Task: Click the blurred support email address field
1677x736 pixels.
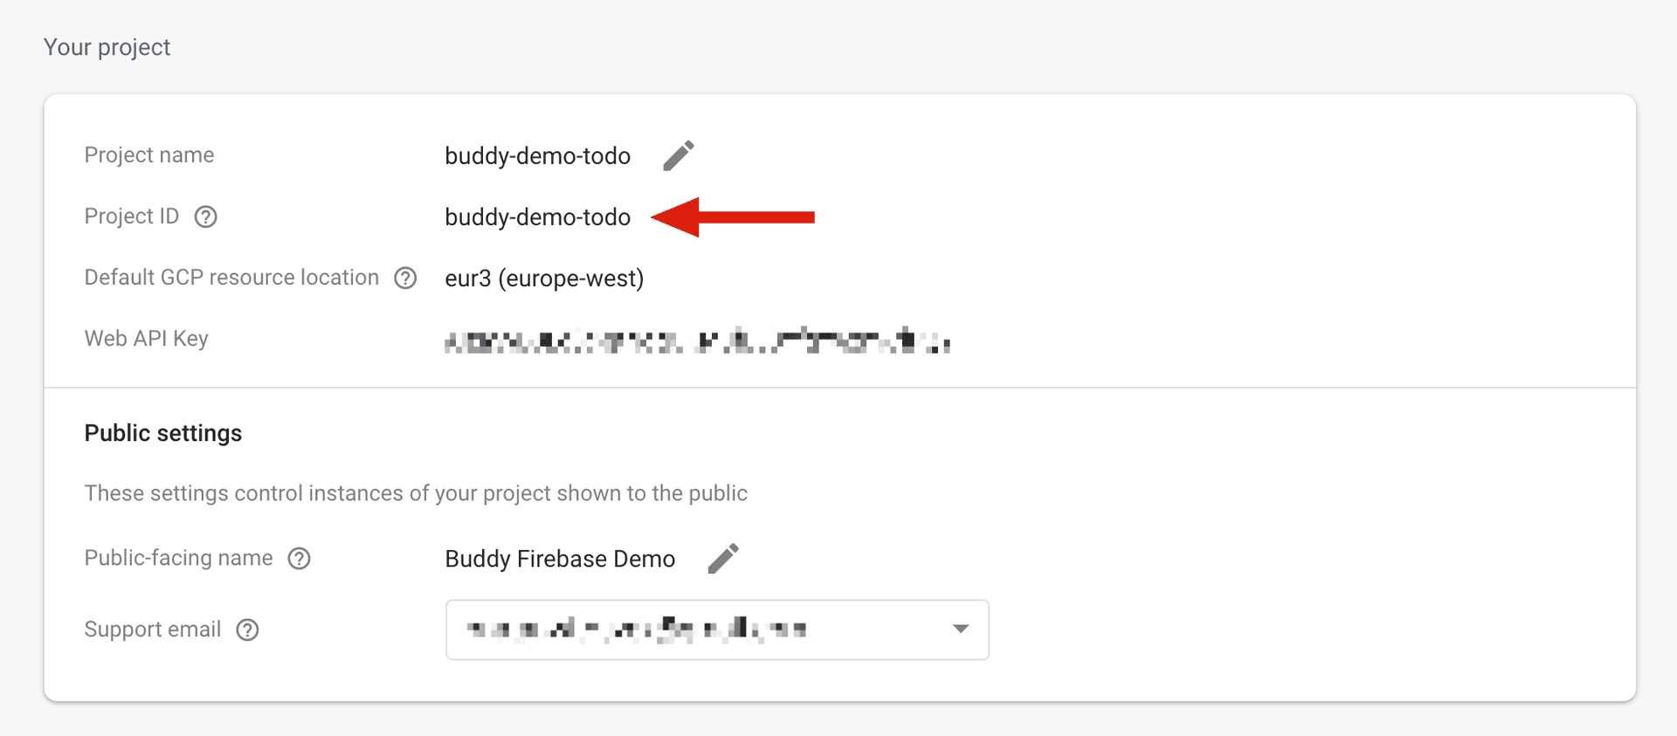Action: coord(636,629)
